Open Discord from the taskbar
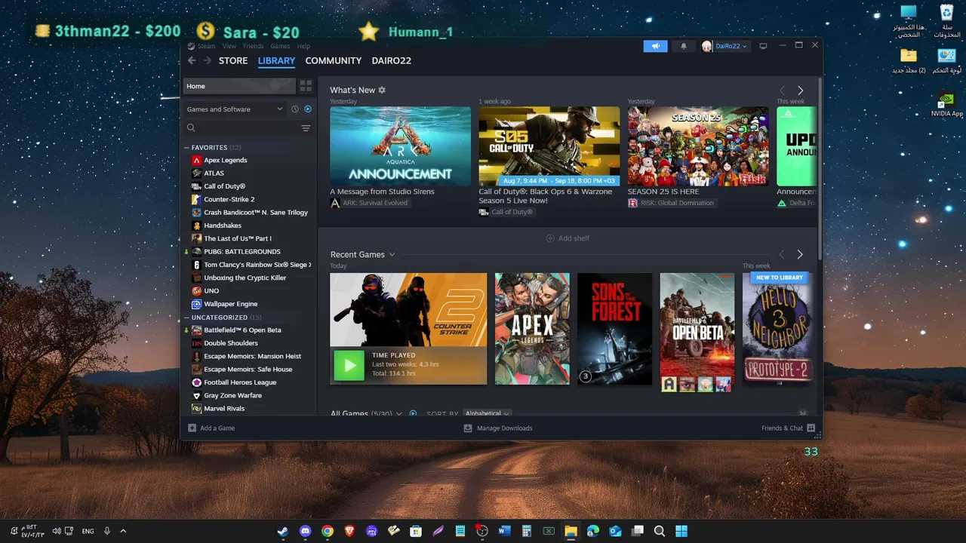Viewport: 966px width, 543px height. [x=305, y=531]
